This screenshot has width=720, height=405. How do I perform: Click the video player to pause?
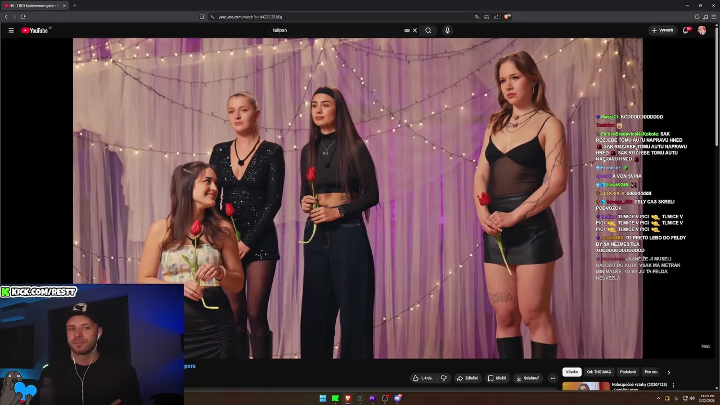358,198
